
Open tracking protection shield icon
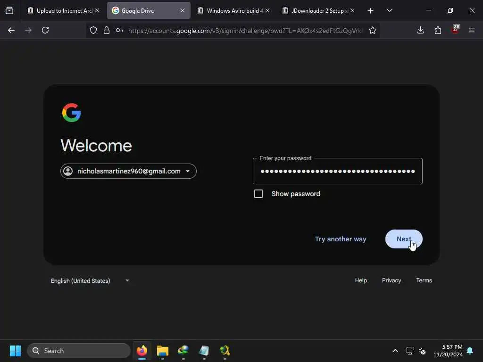[x=93, y=30]
